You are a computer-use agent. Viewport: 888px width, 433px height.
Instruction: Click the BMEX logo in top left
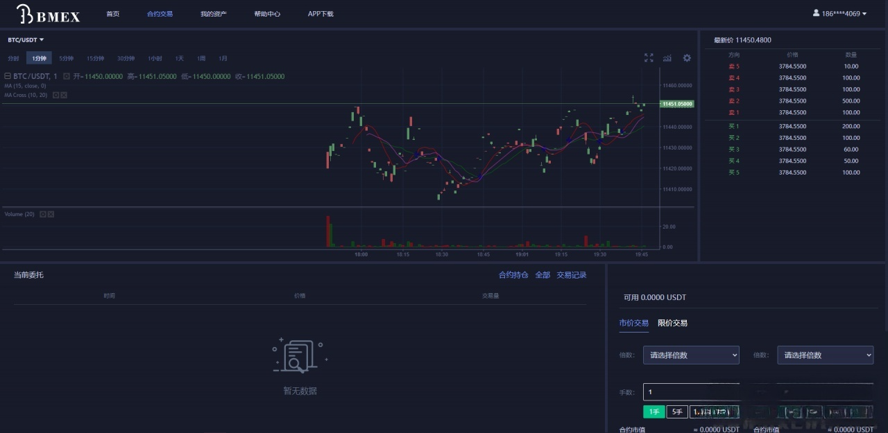pyautogui.click(x=47, y=14)
